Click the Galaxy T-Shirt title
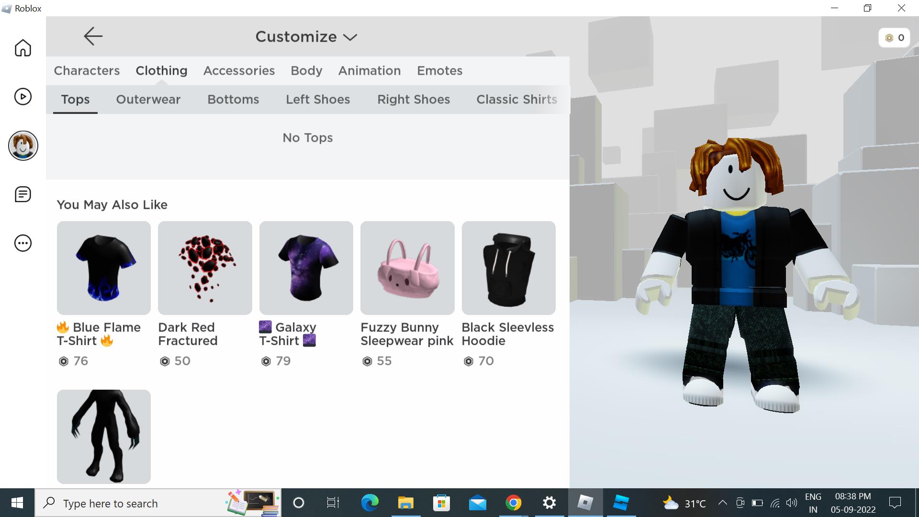 point(288,334)
